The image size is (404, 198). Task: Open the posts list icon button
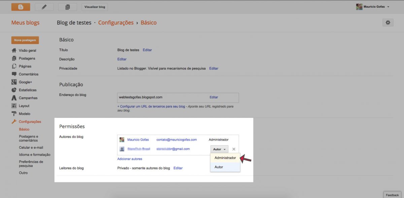[x=67, y=7]
